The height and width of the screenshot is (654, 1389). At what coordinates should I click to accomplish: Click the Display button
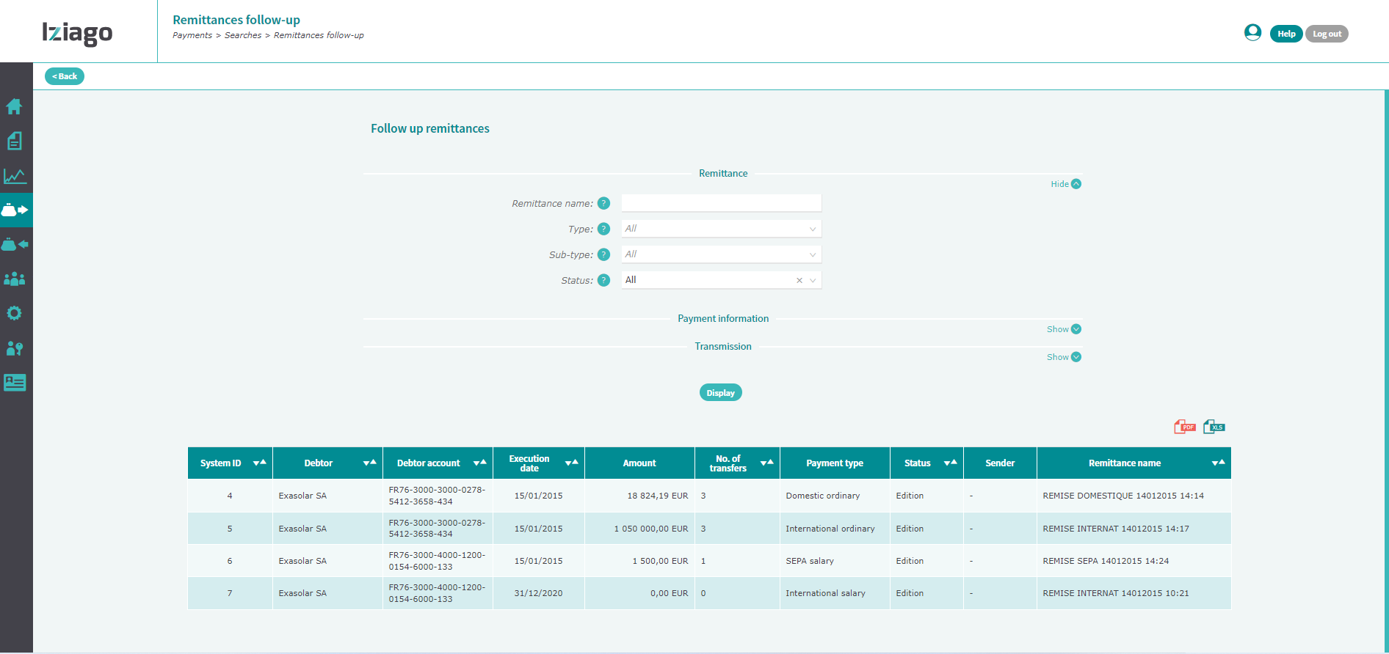point(720,393)
